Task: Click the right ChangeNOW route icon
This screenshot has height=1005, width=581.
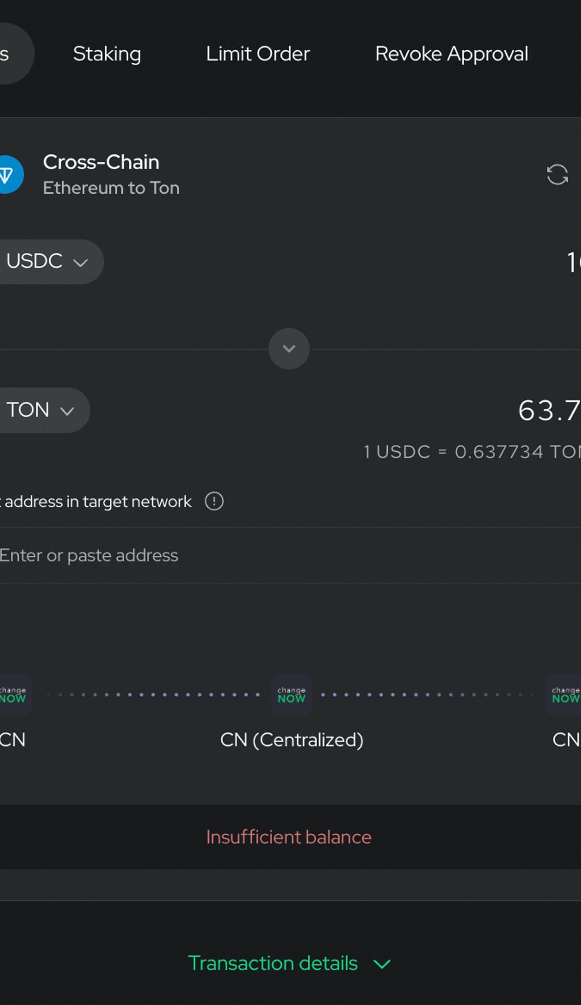Action: [x=564, y=695]
